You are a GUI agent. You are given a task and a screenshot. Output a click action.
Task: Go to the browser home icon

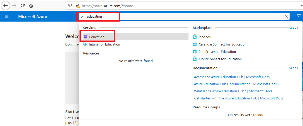pyautogui.click(x=31, y=6)
